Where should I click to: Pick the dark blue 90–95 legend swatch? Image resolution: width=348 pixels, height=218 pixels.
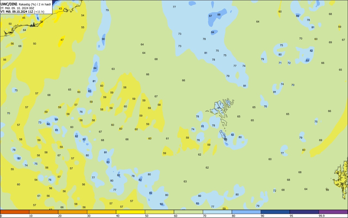[x=275, y=212]
